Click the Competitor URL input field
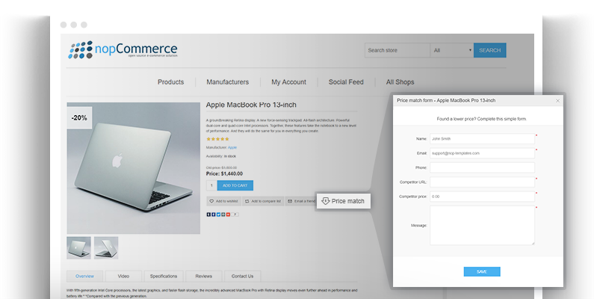 pyautogui.click(x=482, y=182)
